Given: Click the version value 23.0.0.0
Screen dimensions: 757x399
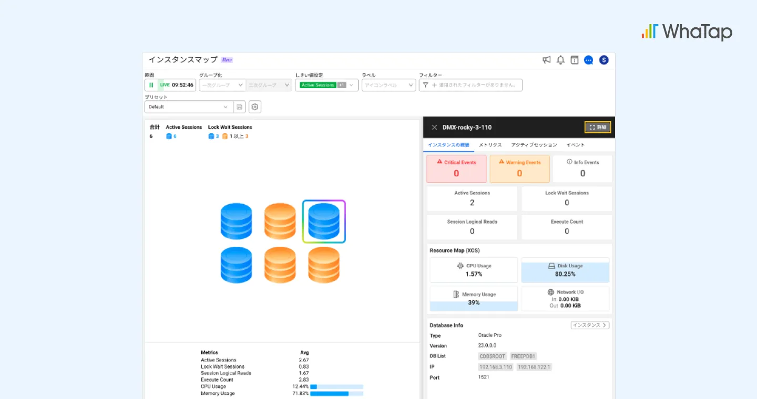Looking at the screenshot, I should pos(487,346).
